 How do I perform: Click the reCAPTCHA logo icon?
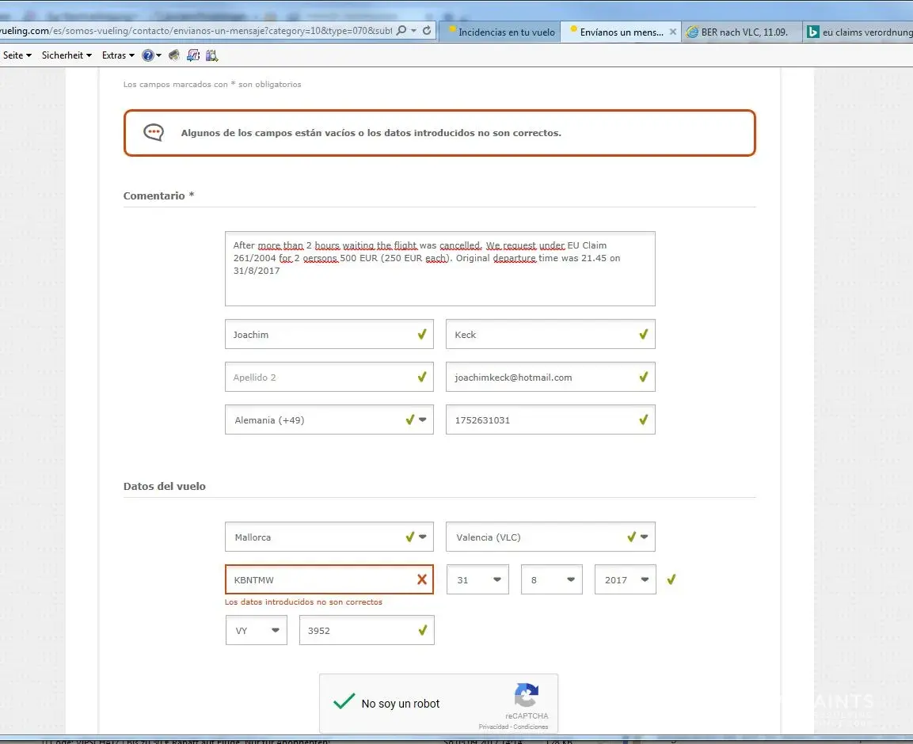tap(527, 696)
